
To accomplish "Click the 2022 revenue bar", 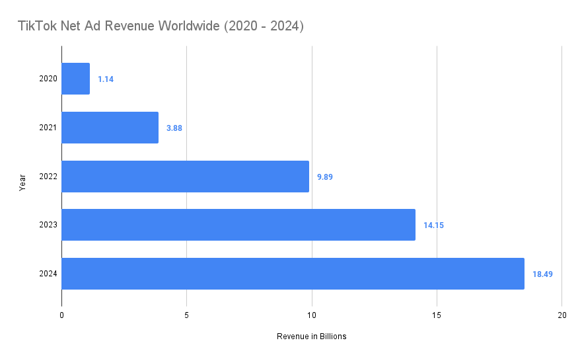I will tap(185, 177).
